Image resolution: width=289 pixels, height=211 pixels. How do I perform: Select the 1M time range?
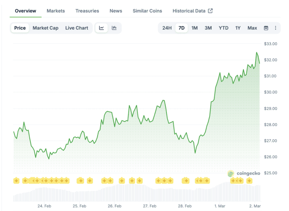tap(195, 28)
